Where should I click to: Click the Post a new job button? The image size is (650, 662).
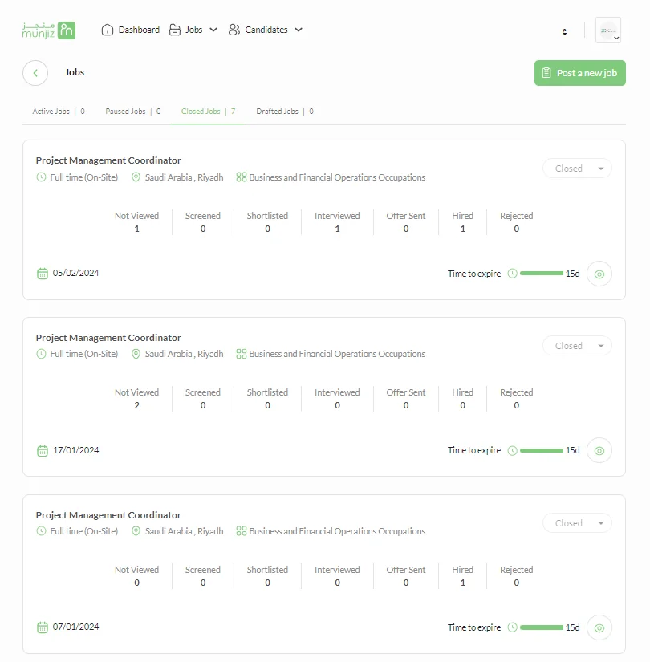pos(579,73)
